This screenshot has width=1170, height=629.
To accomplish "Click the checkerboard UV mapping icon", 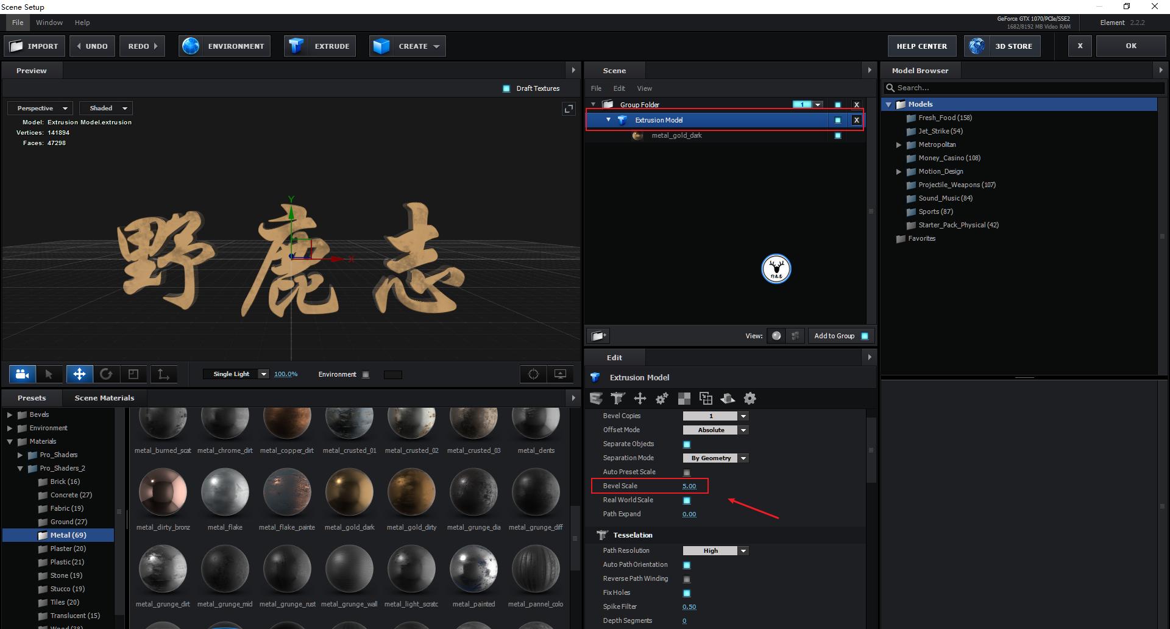I will click(x=684, y=399).
